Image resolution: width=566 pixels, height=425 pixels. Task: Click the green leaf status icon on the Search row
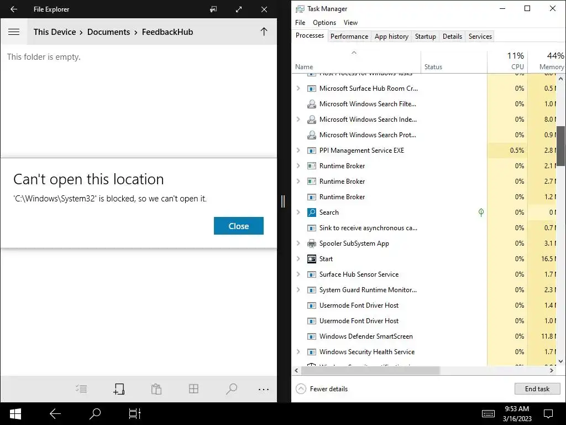(481, 212)
